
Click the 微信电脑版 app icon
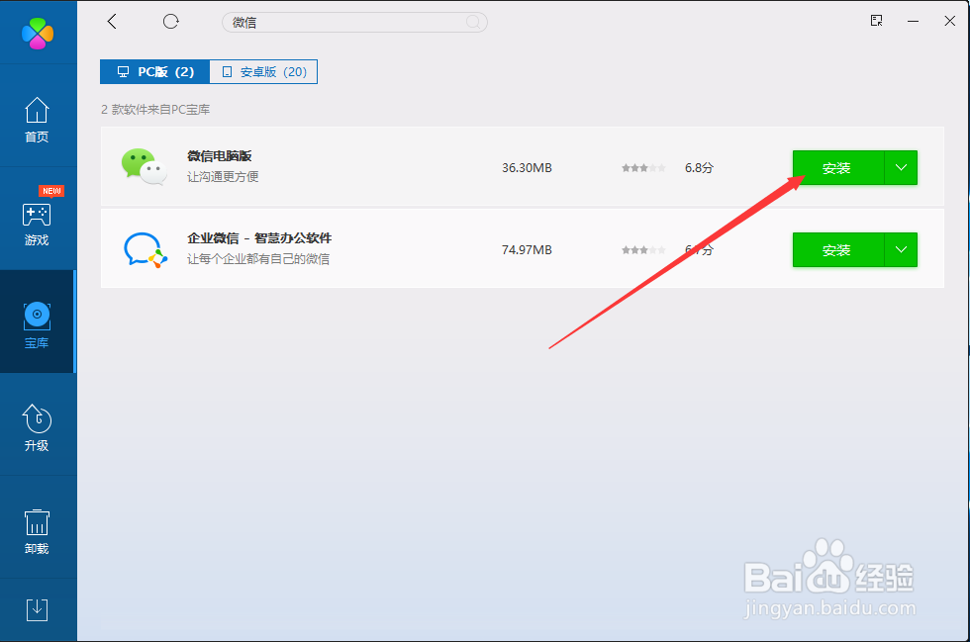pos(145,166)
